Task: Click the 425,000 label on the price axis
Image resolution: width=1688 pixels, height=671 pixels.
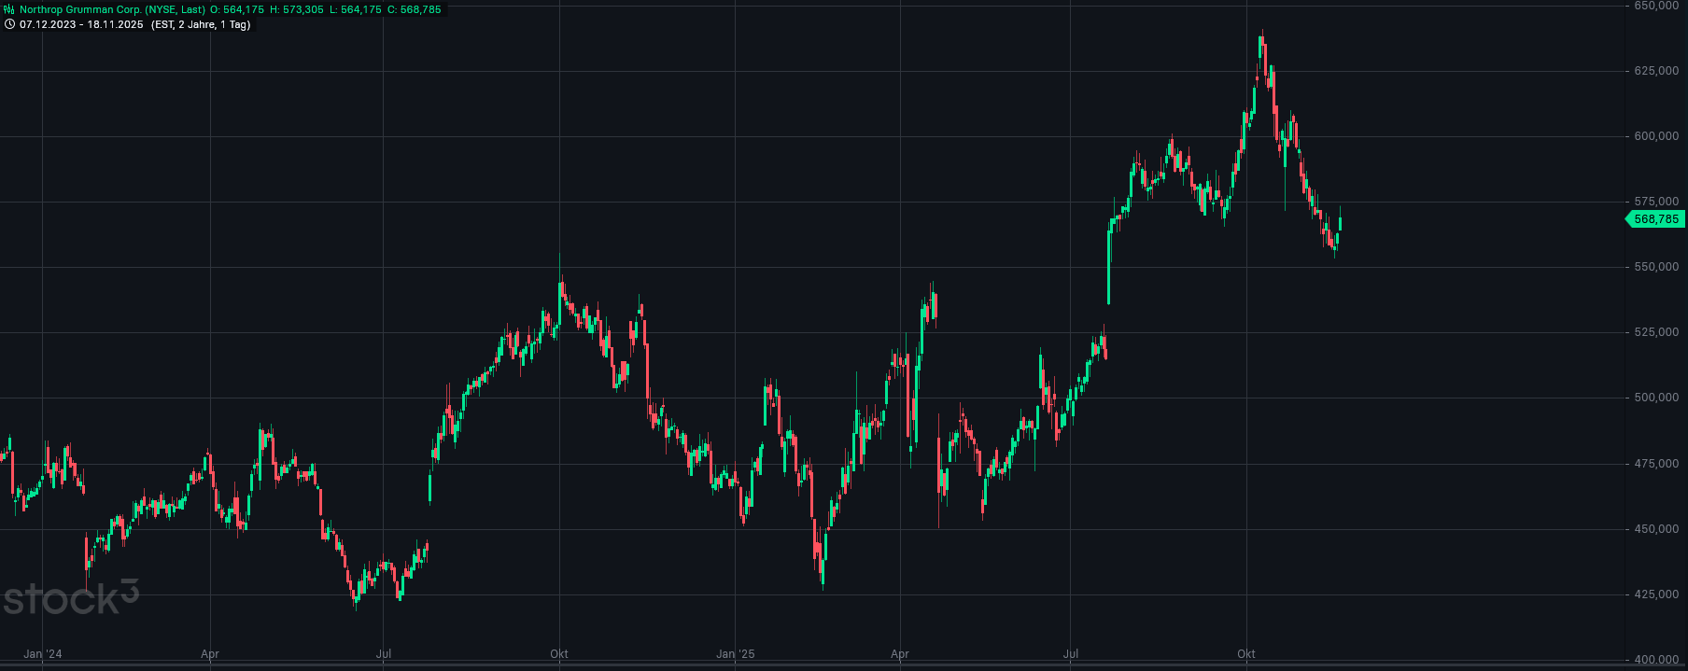Action: click(1655, 594)
